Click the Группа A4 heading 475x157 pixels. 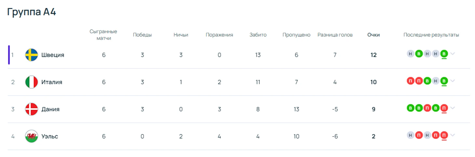pos(32,12)
